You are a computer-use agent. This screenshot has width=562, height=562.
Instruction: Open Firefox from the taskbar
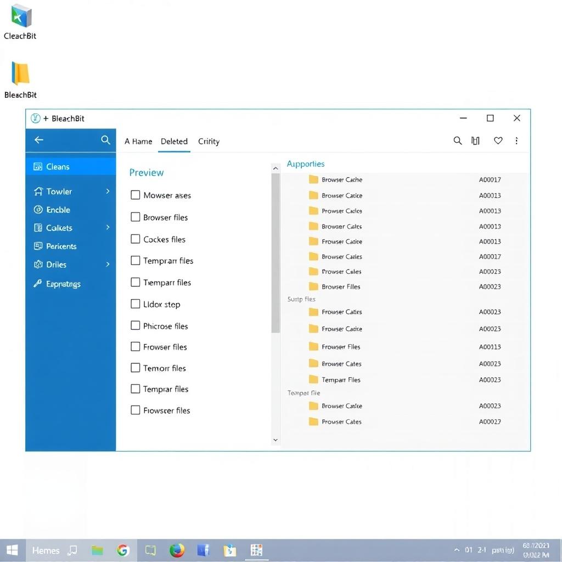tap(177, 550)
